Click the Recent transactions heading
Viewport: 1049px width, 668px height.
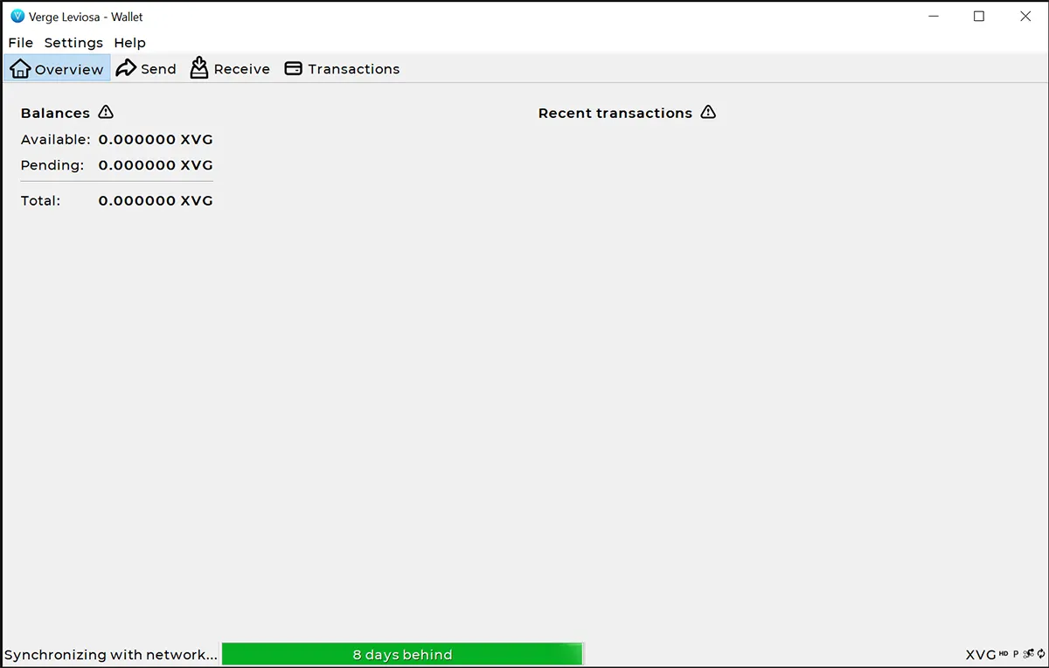pos(615,113)
